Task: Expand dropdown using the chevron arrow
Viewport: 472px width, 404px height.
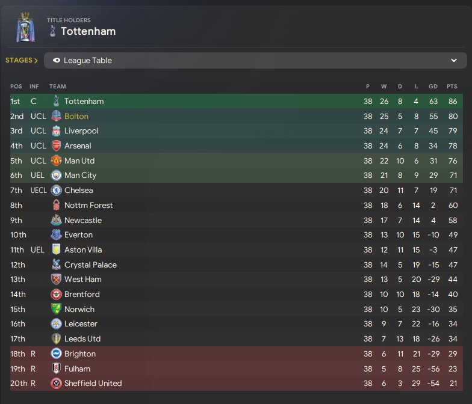Action: (454, 61)
